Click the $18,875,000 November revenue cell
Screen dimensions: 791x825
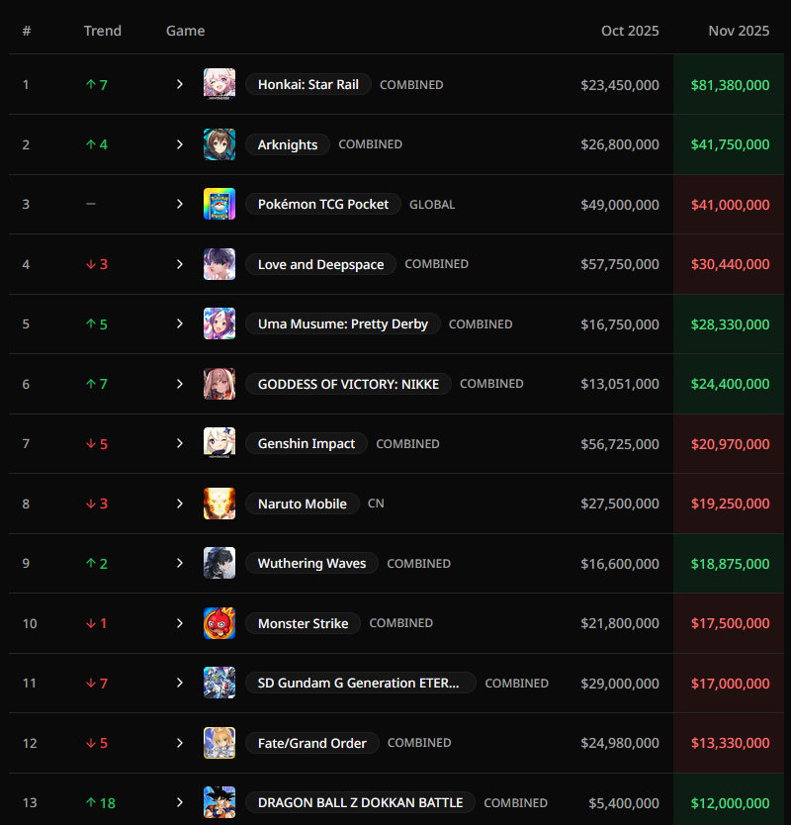pos(730,564)
